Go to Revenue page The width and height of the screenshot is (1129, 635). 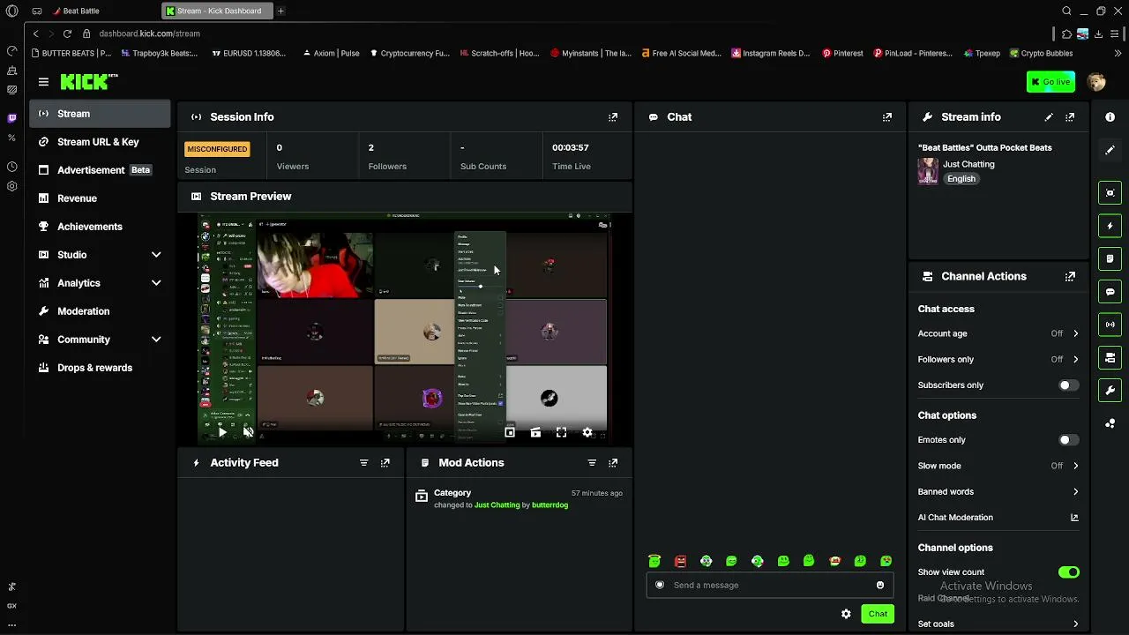(x=100, y=198)
